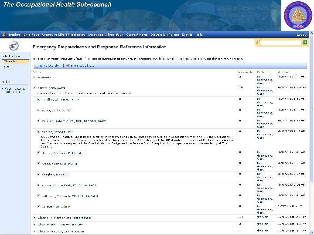The width and height of the screenshot is (314, 235).
Task: Click Dr Greenberg, Gary in Meagher row
Action: tap(265, 177)
